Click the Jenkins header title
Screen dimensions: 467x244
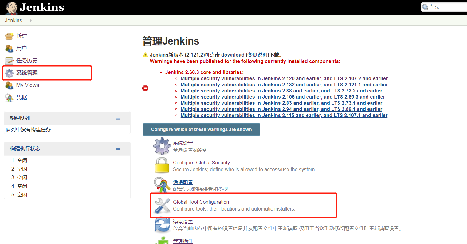[x=42, y=7]
